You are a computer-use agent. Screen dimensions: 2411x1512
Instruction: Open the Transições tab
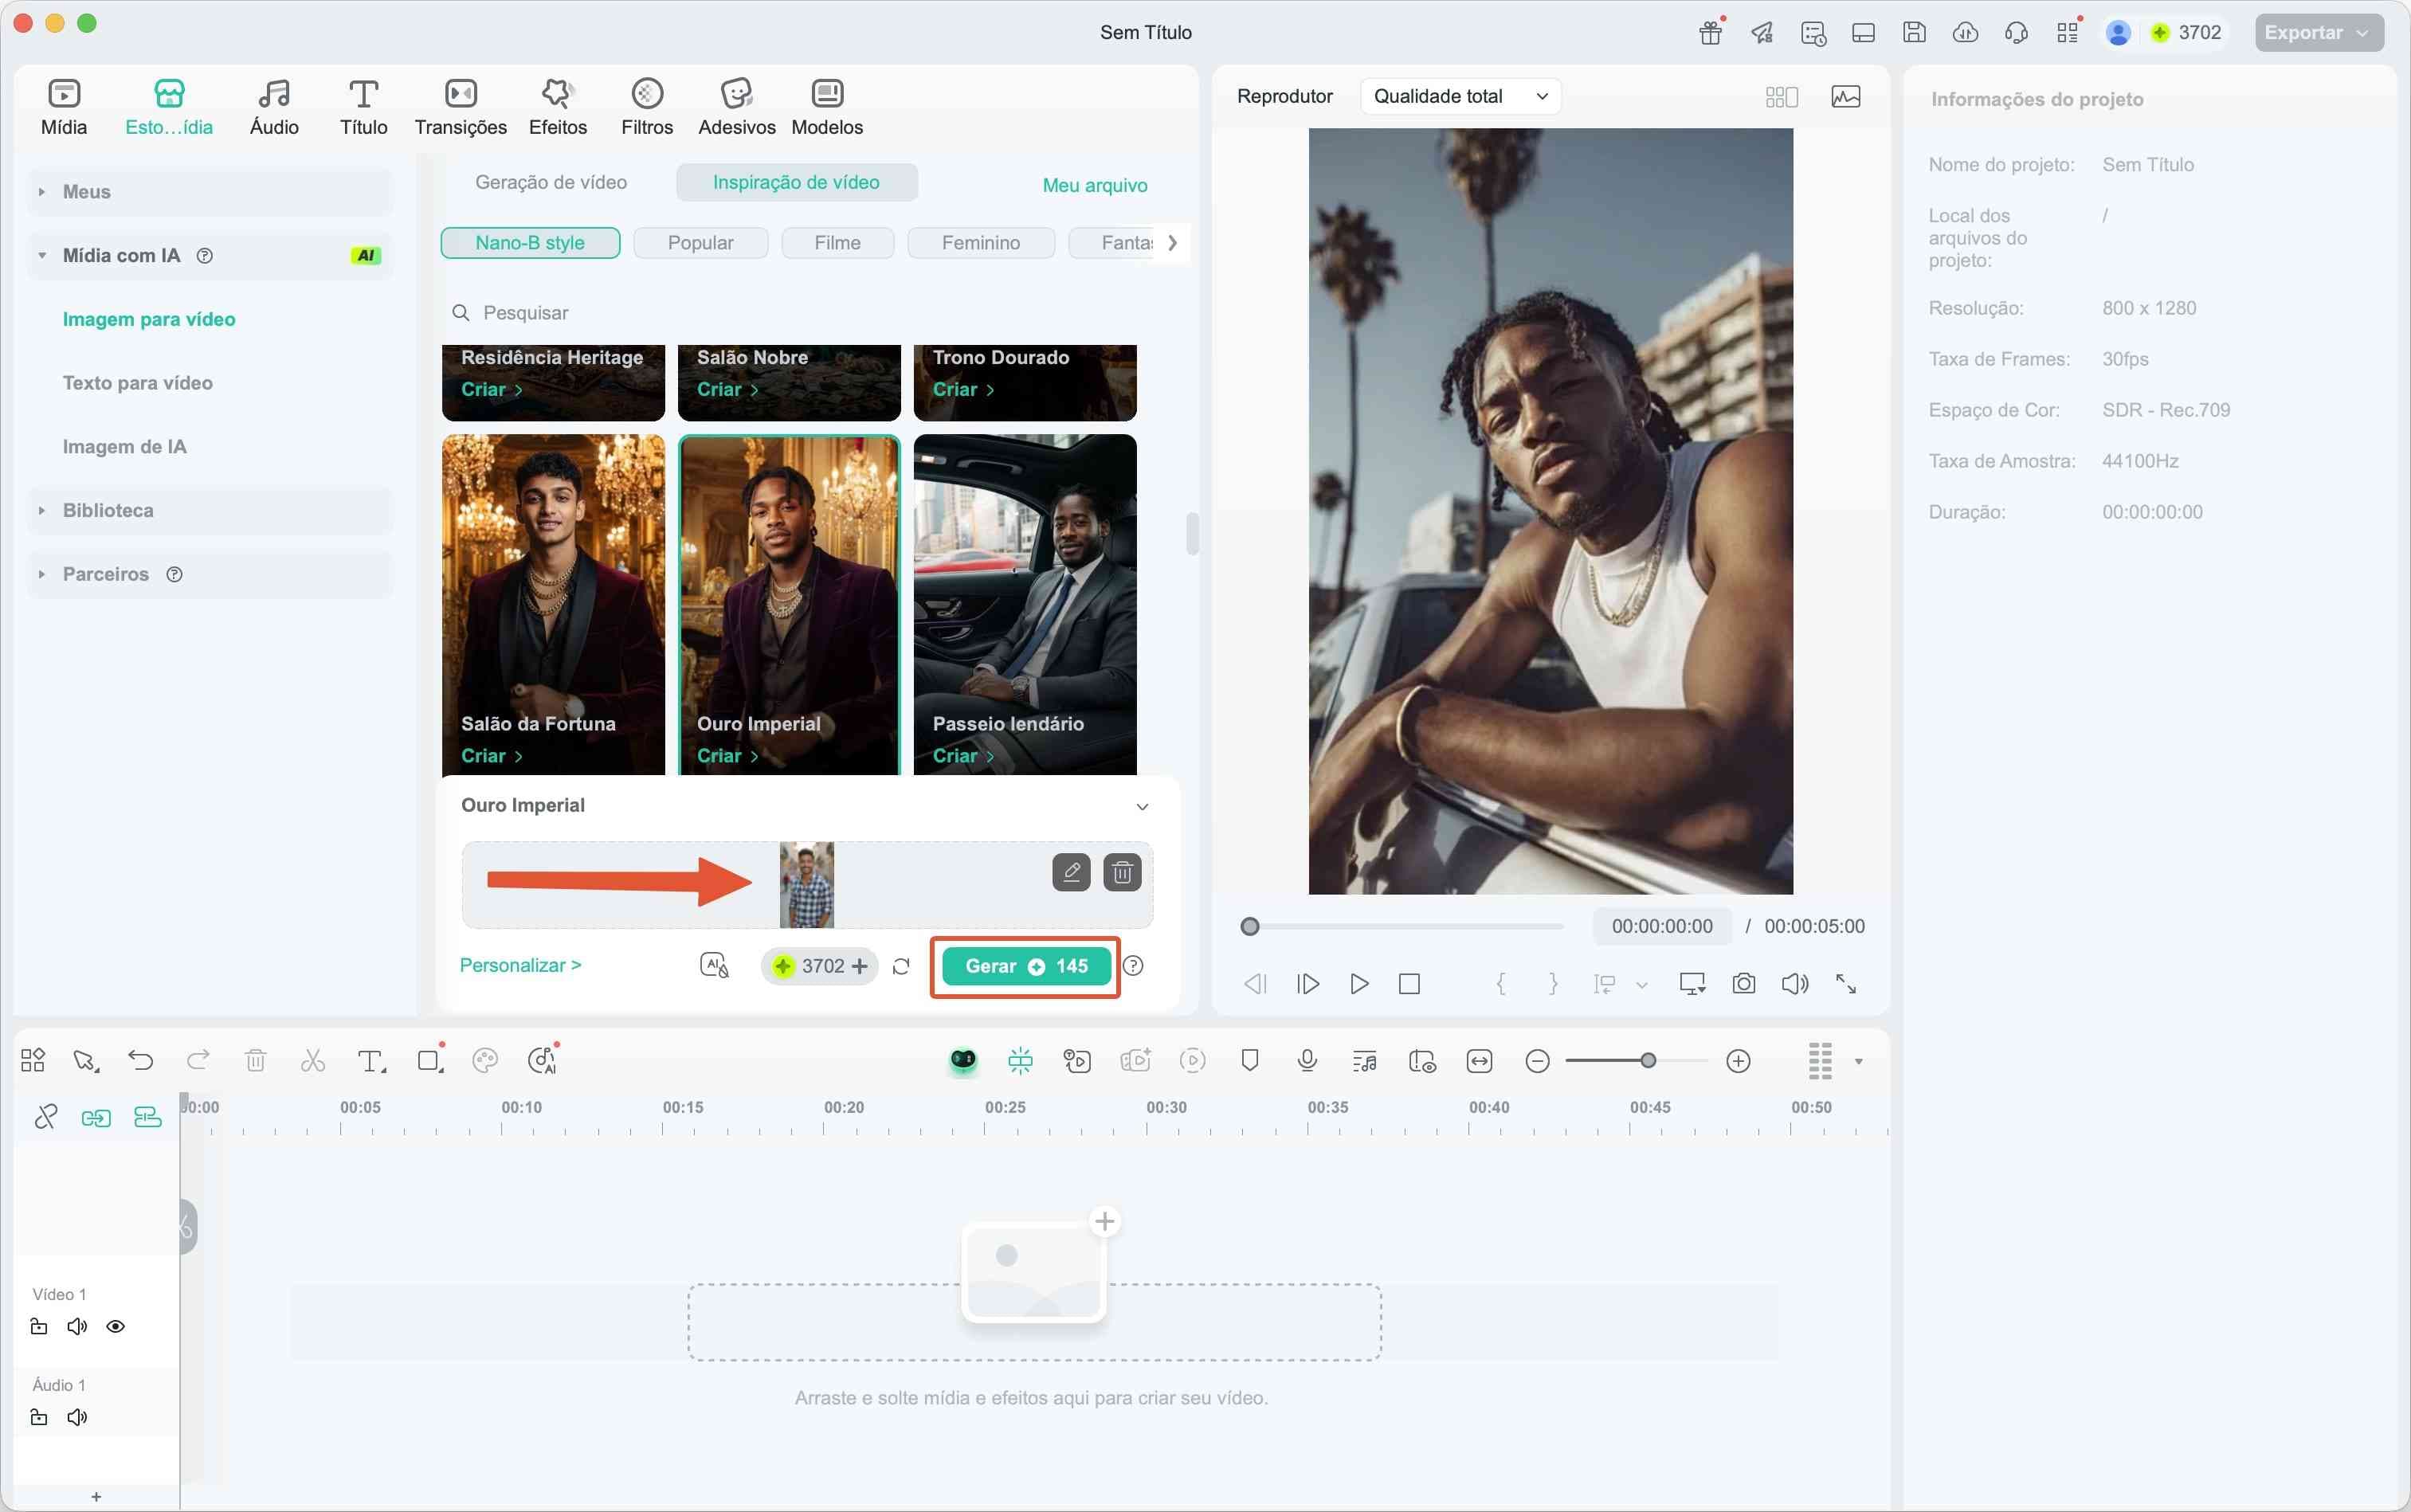click(460, 107)
